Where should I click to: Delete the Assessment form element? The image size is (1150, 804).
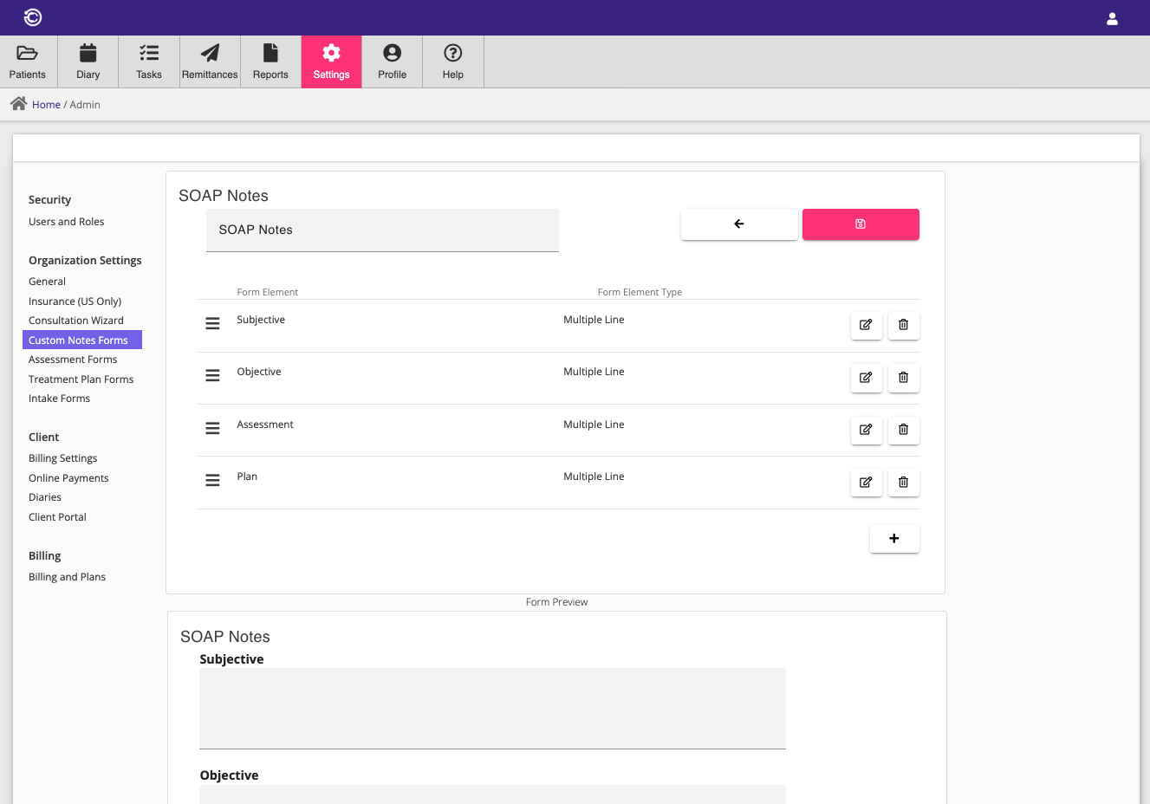coord(903,430)
